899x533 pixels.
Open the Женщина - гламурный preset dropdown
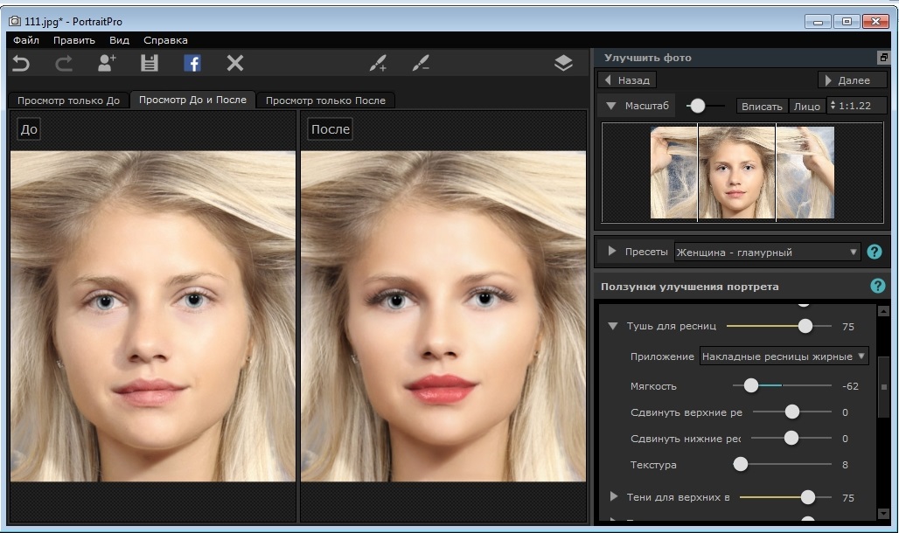click(767, 253)
